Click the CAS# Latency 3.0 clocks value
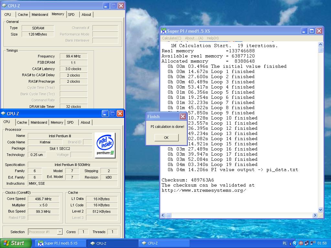The width and height of the screenshot is (331, 248). click(73, 69)
